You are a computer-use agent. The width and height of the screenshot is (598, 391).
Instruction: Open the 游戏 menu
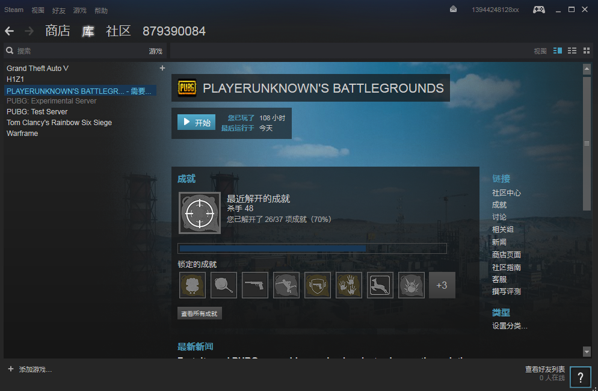(x=79, y=10)
